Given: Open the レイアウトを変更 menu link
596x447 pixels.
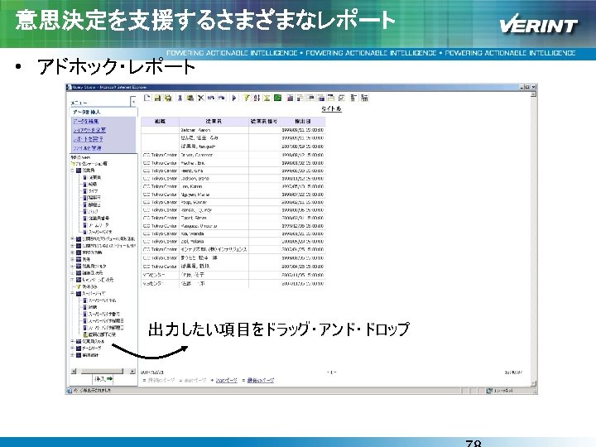Looking at the screenshot, I should click(89, 130).
